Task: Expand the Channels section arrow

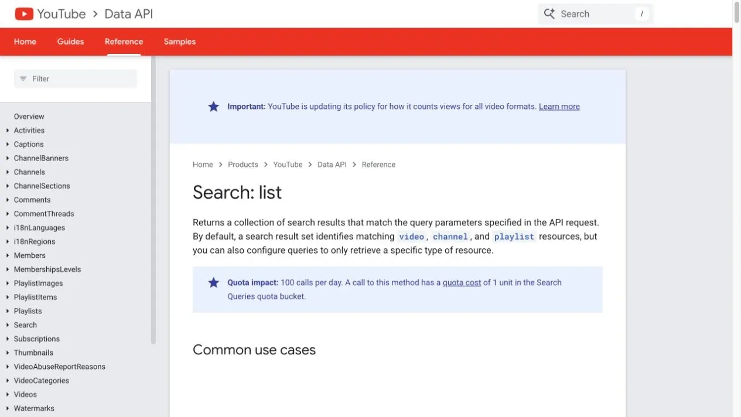Action: click(7, 172)
